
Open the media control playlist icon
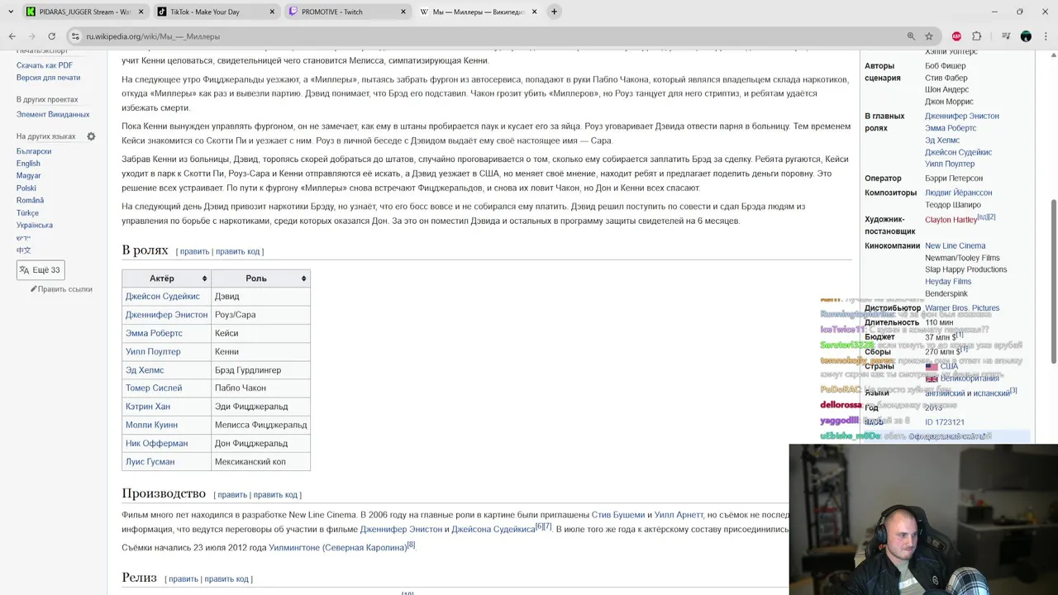click(1006, 36)
